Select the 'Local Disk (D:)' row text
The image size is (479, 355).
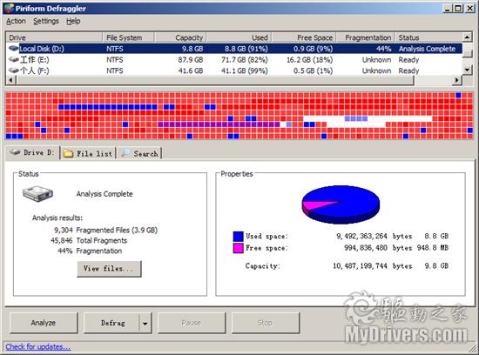pos(42,49)
